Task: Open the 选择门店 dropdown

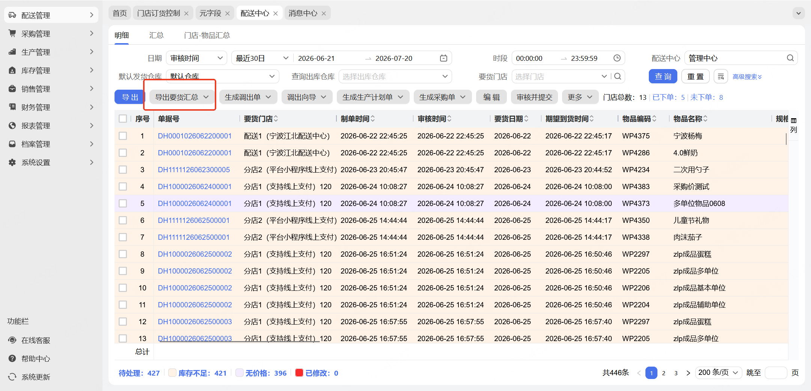Action: (x=561, y=77)
